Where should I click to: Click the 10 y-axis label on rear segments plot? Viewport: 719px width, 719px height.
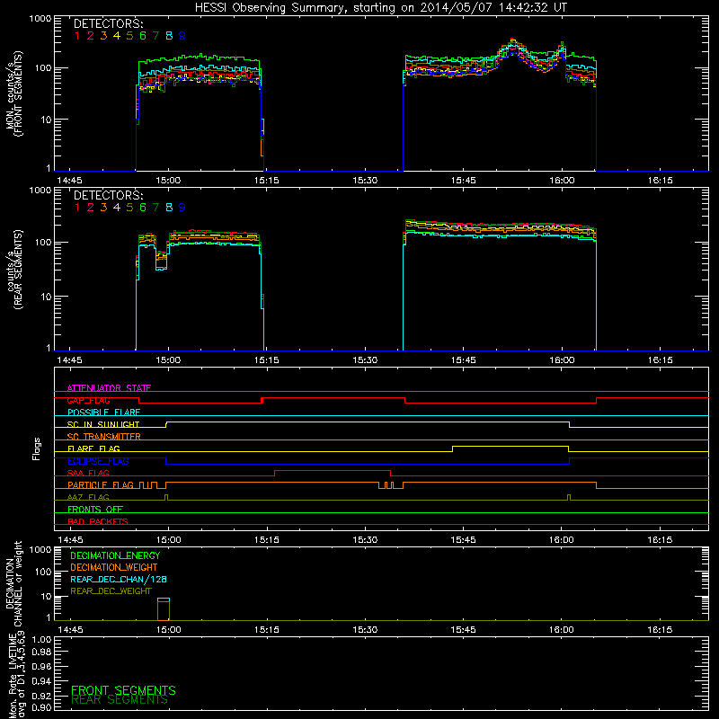pyautogui.click(x=46, y=297)
